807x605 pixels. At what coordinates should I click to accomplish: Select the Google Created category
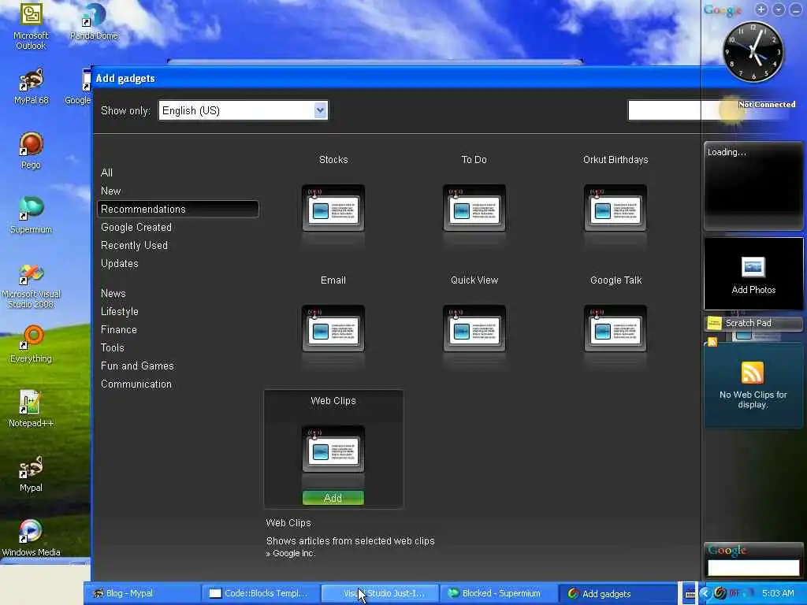tap(136, 227)
